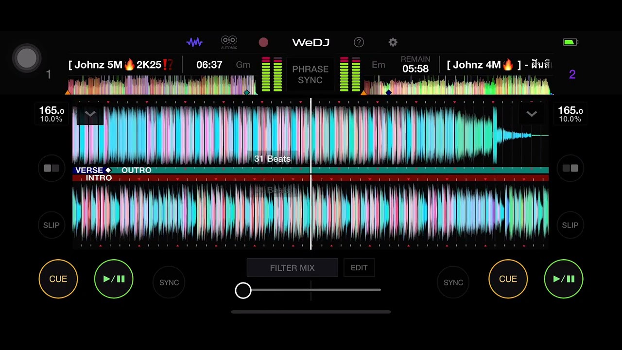Open the help question mark icon
This screenshot has width=622, height=350.
point(359,42)
